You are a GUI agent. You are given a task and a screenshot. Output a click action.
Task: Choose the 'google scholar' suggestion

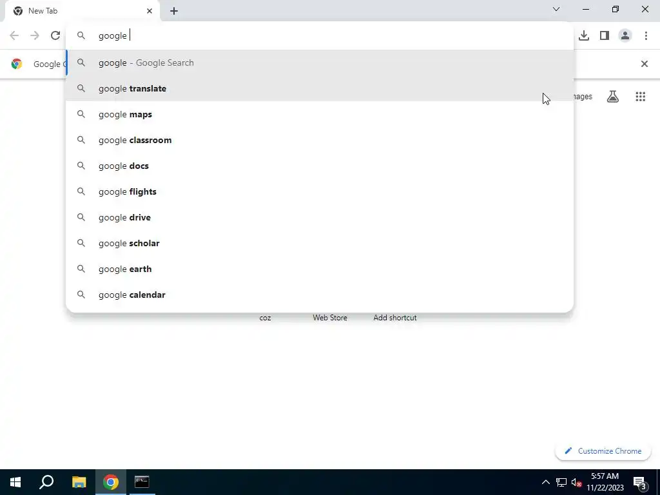click(320, 243)
